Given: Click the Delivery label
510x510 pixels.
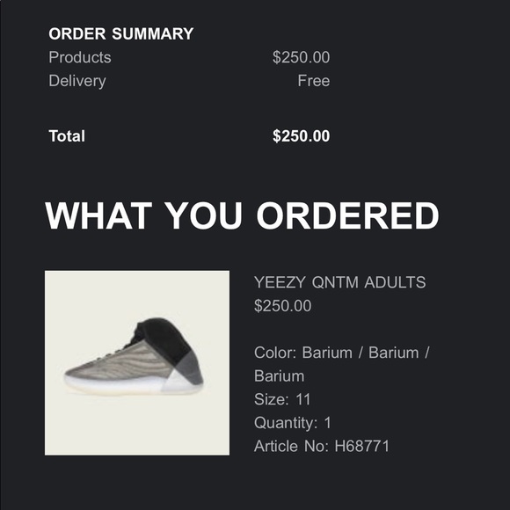Looking at the screenshot, I should pyautogui.click(x=77, y=81).
